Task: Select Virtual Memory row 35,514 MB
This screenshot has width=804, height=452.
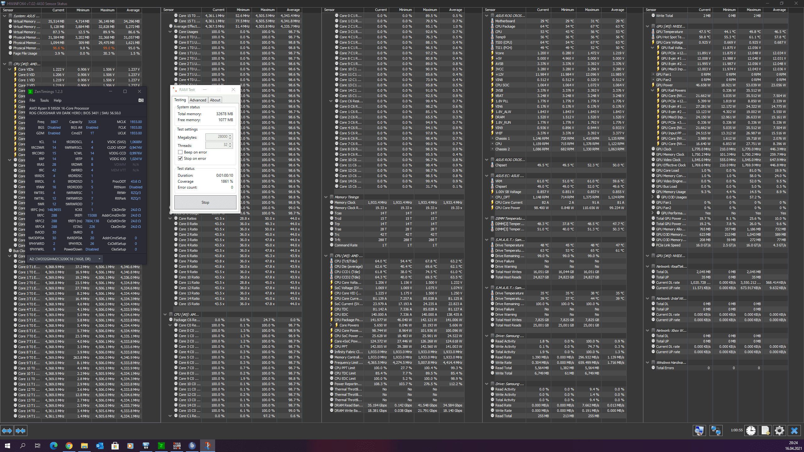Action: click(71, 21)
